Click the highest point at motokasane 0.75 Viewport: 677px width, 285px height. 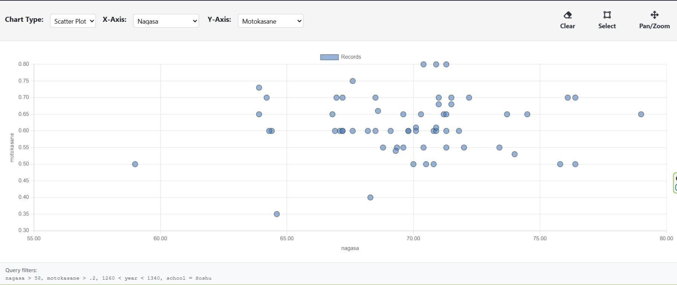[353, 81]
